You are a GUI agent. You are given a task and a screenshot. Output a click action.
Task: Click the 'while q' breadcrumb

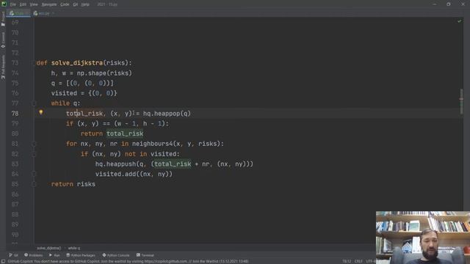(x=74, y=248)
